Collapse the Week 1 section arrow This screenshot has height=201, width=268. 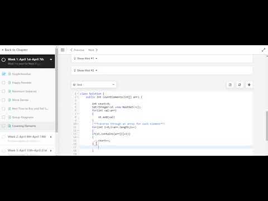[x=51, y=60]
